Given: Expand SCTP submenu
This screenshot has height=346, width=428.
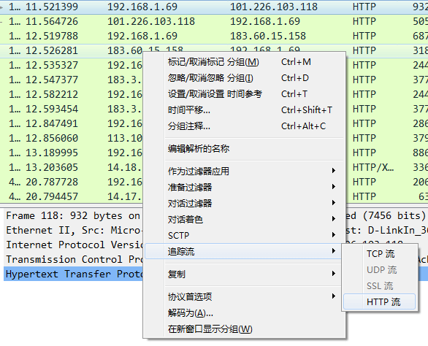Looking at the screenshot, I should (x=245, y=235).
